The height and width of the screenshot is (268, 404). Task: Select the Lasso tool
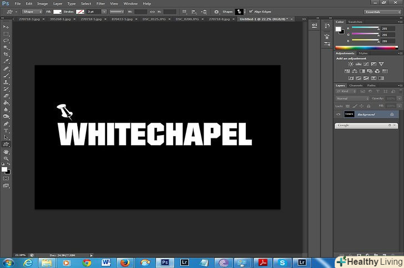pyautogui.click(x=7, y=40)
